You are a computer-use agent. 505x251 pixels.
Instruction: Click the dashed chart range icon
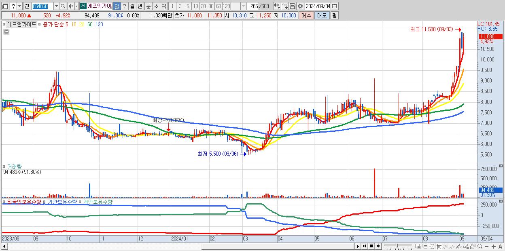[x=431, y=246]
